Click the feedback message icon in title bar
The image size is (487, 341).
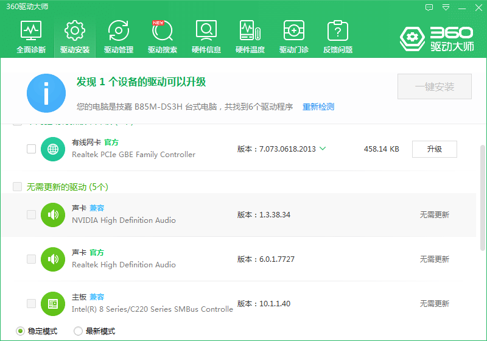click(429, 7)
